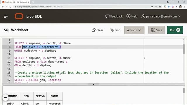
Task: Click the floating ellipsis options button
Action: click(6, 97)
